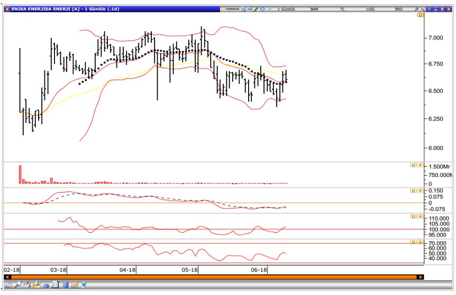
Task: Click the blue gear icon in the title bar
Action: click(262, 9)
